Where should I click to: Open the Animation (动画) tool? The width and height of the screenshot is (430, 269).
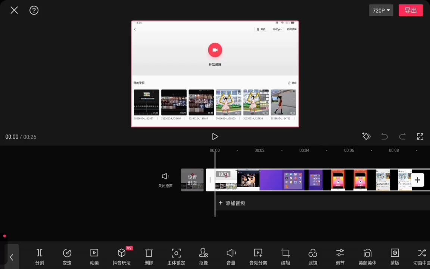coord(94,256)
